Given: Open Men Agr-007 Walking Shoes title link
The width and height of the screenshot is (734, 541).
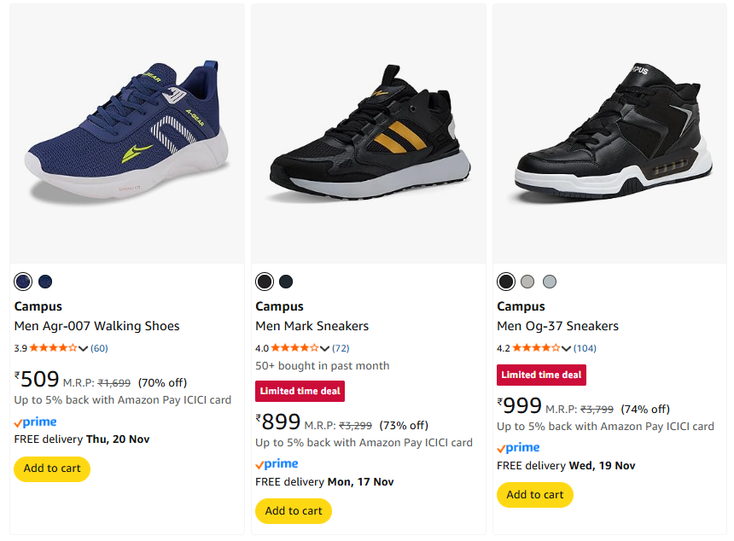Looking at the screenshot, I should [x=97, y=326].
